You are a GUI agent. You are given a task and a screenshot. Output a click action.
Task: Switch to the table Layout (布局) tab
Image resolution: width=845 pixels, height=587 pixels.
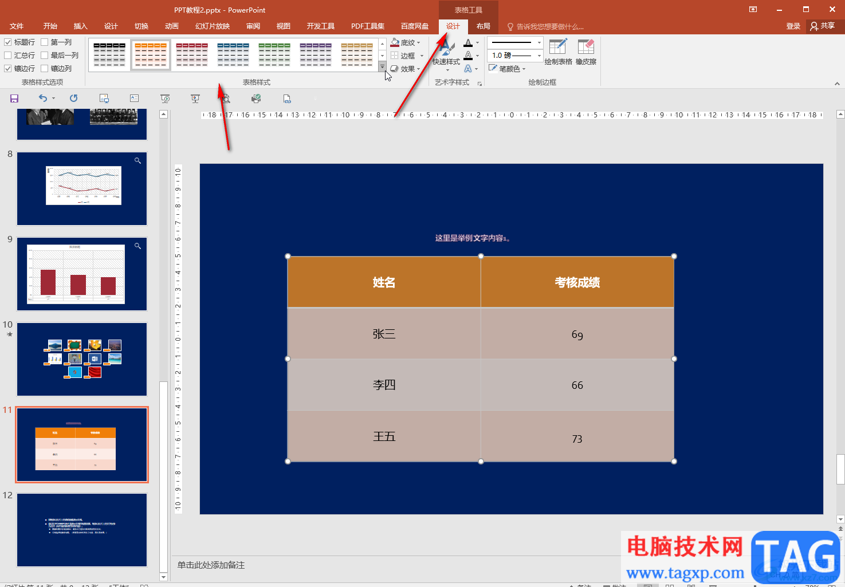pyautogui.click(x=484, y=26)
